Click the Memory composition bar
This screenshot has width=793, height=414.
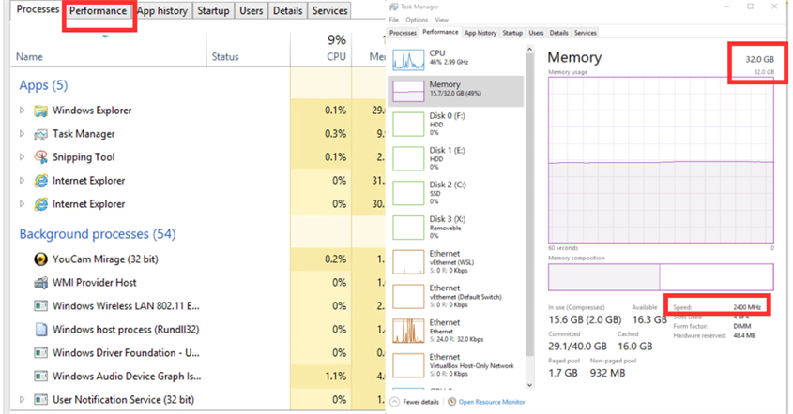660,276
